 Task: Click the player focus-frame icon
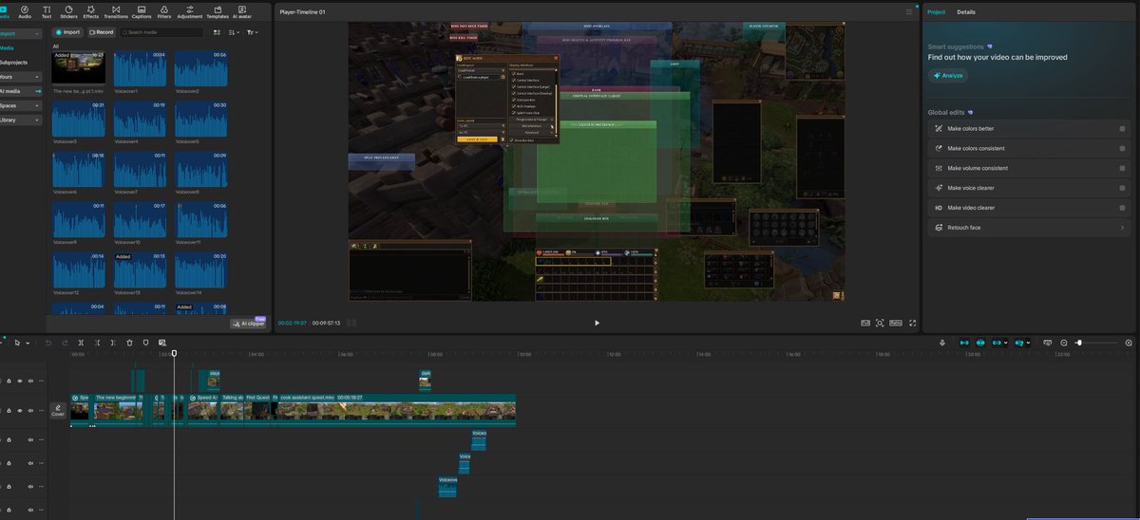pos(880,323)
